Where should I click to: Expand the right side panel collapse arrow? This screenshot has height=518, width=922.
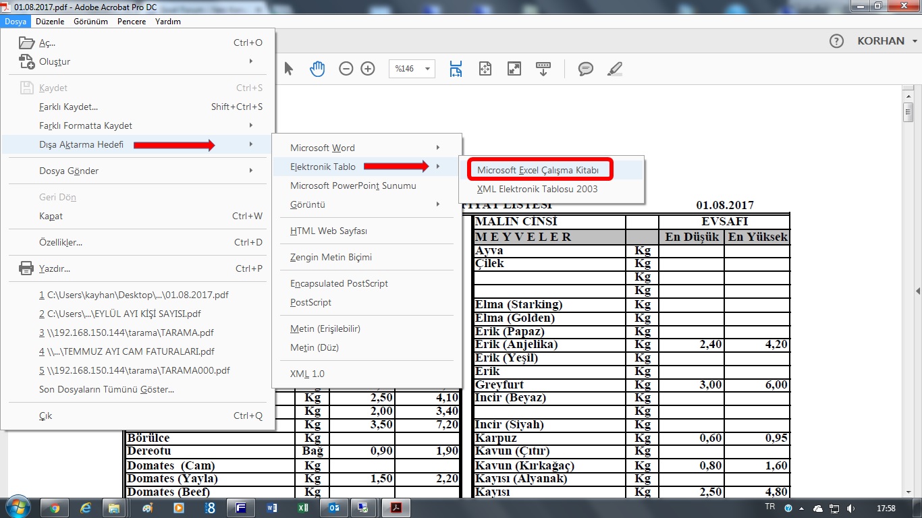click(917, 291)
